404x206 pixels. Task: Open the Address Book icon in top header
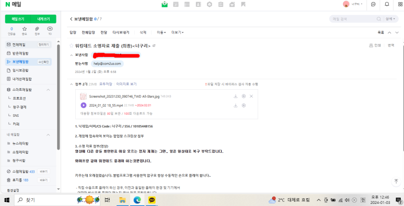click(198, 4)
